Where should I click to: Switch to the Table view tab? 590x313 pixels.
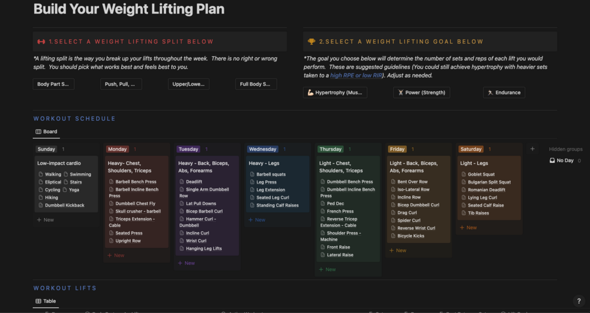tap(46, 301)
